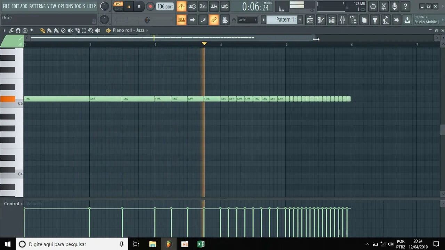The image size is (445, 250).
Task: Select the Mute tool
Action: click(70, 31)
